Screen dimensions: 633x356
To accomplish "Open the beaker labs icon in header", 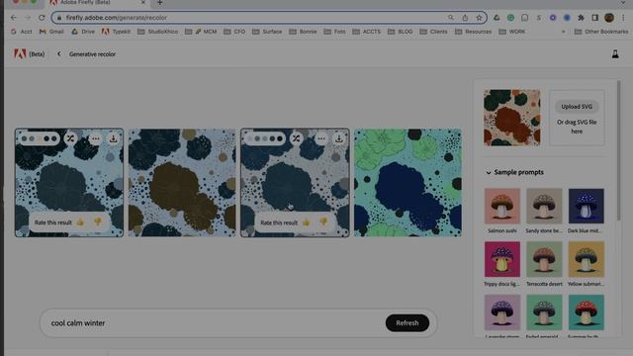I will [615, 54].
